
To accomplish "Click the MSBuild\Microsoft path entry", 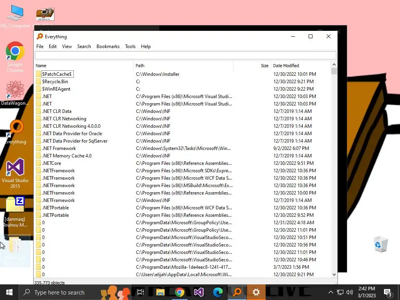I will 184,186.
